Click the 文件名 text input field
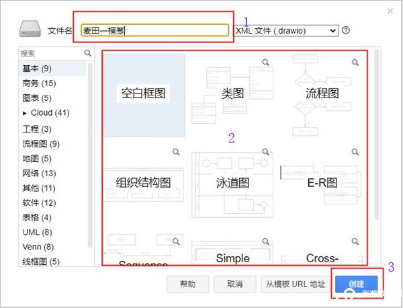The image size is (403, 308). coord(154,30)
